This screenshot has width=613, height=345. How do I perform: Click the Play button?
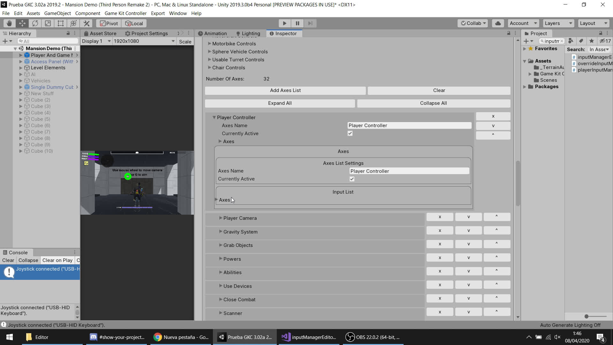(284, 23)
